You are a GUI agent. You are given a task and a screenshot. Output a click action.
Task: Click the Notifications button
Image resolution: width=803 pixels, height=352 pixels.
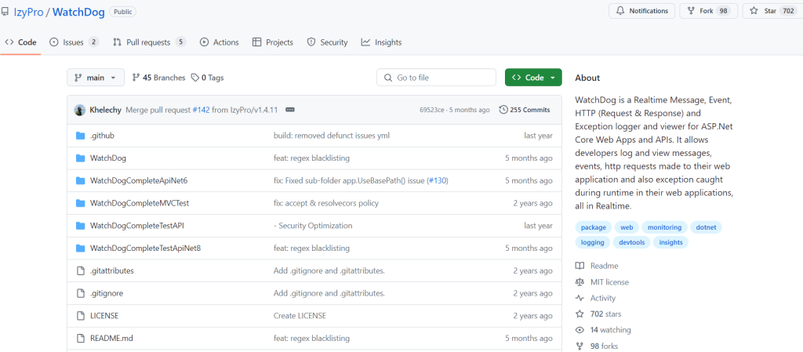[x=642, y=11]
